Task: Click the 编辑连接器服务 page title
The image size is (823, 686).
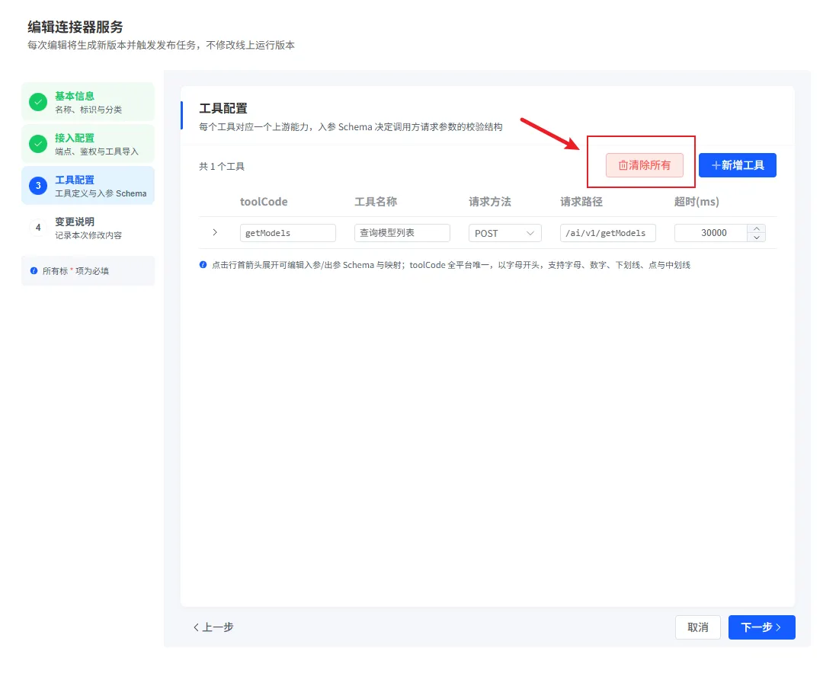Action: coord(75,27)
